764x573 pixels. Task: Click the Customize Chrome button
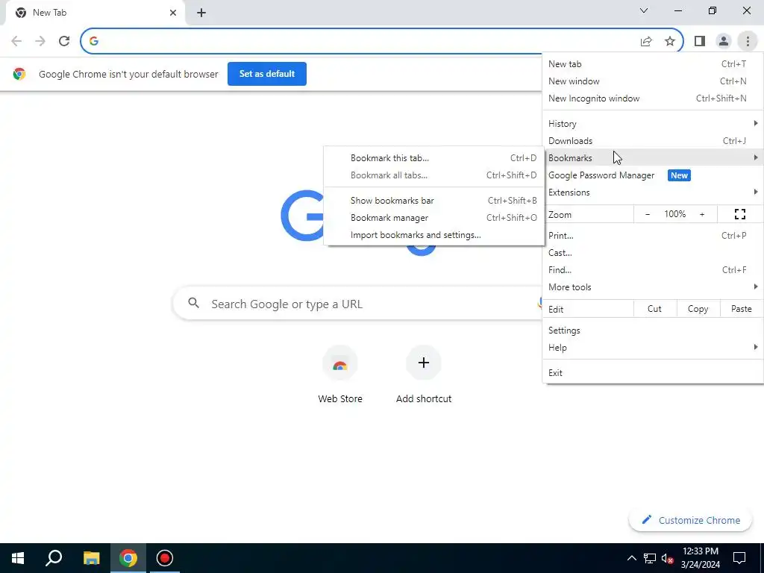[691, 520]
